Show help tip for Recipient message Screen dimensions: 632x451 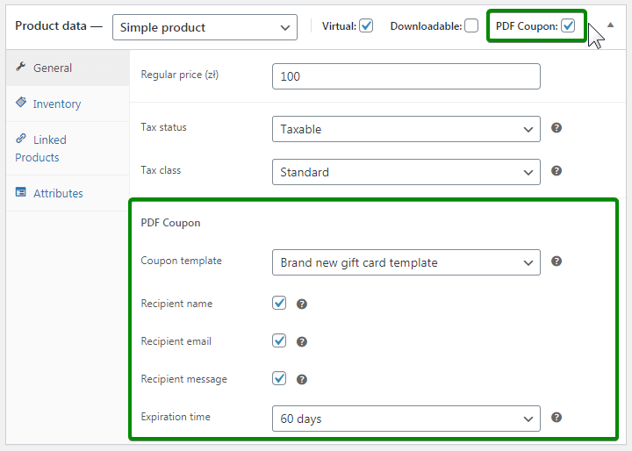pyautogui.click(x=301, y=379)
